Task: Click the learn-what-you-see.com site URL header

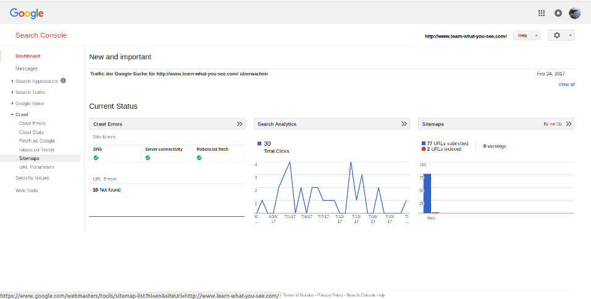Action: (466, 36)
